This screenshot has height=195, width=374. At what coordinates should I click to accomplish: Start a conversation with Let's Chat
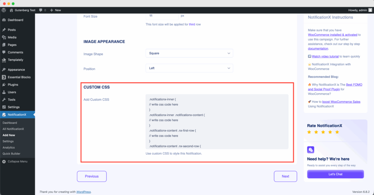tap(335, 174)
